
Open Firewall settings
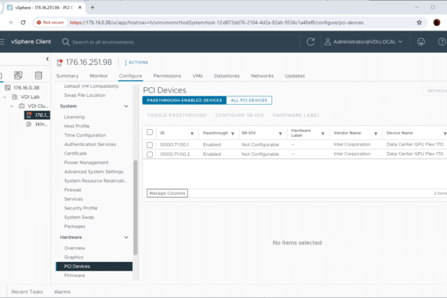coord(73,190)
